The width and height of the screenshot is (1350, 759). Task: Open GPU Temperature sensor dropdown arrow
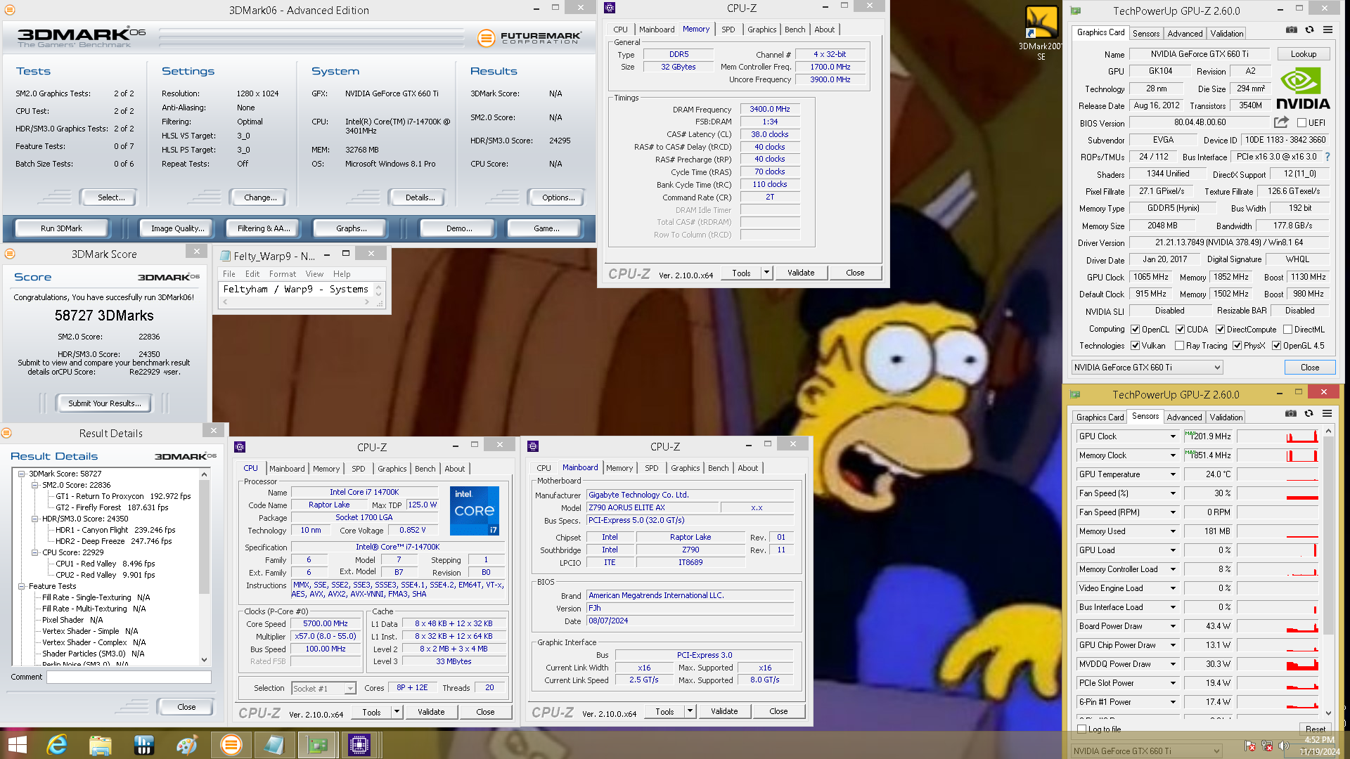point(1173,474)
